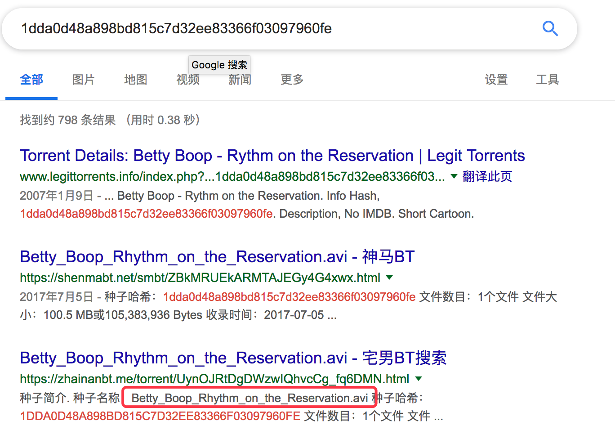Expand arrow next to shenmabt.net URL
615x439 pixels.
tap(390, 278)
